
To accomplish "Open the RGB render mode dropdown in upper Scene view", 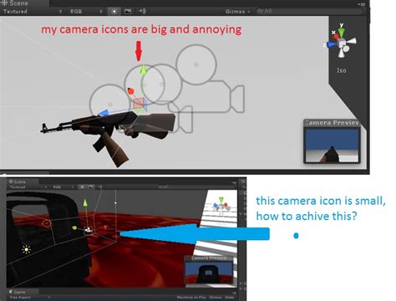I will tap(86, 12).
